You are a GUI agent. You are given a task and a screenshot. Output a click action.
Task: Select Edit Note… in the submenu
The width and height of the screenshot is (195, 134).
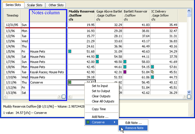[x=134, y=123]
